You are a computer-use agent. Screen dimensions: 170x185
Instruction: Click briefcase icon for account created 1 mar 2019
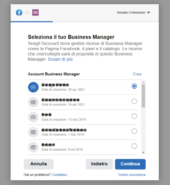[x=33, y=132]
